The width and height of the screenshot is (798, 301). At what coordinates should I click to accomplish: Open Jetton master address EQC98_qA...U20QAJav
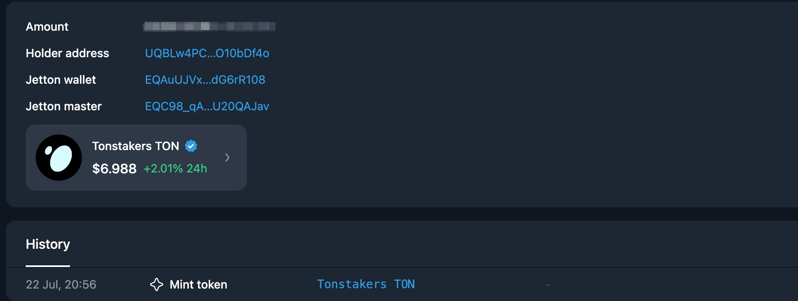point(207,107)
